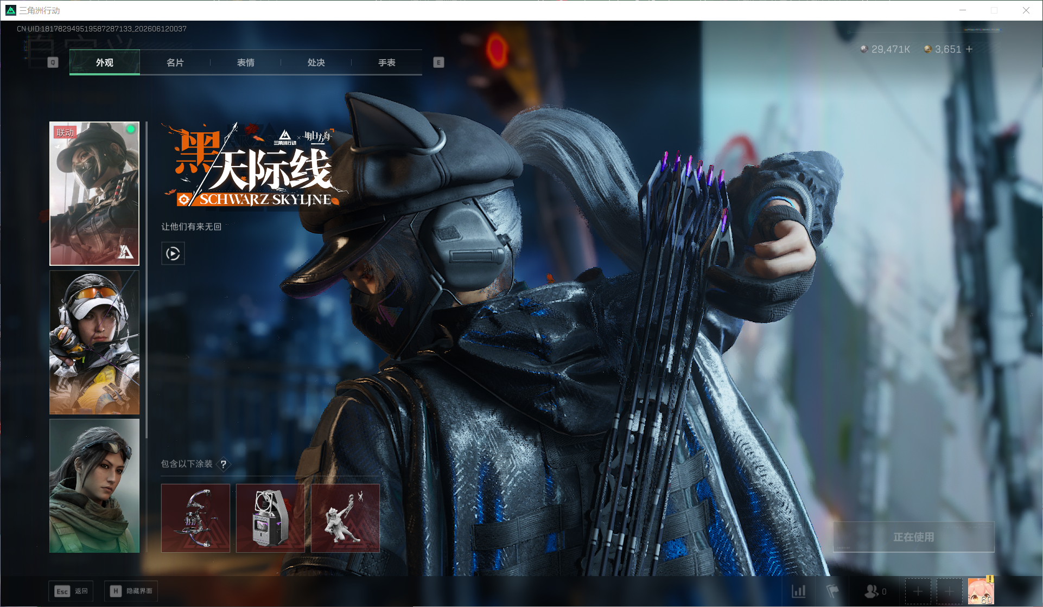
Task: Click the Esc 返回 button
Action: coord(71,591)
